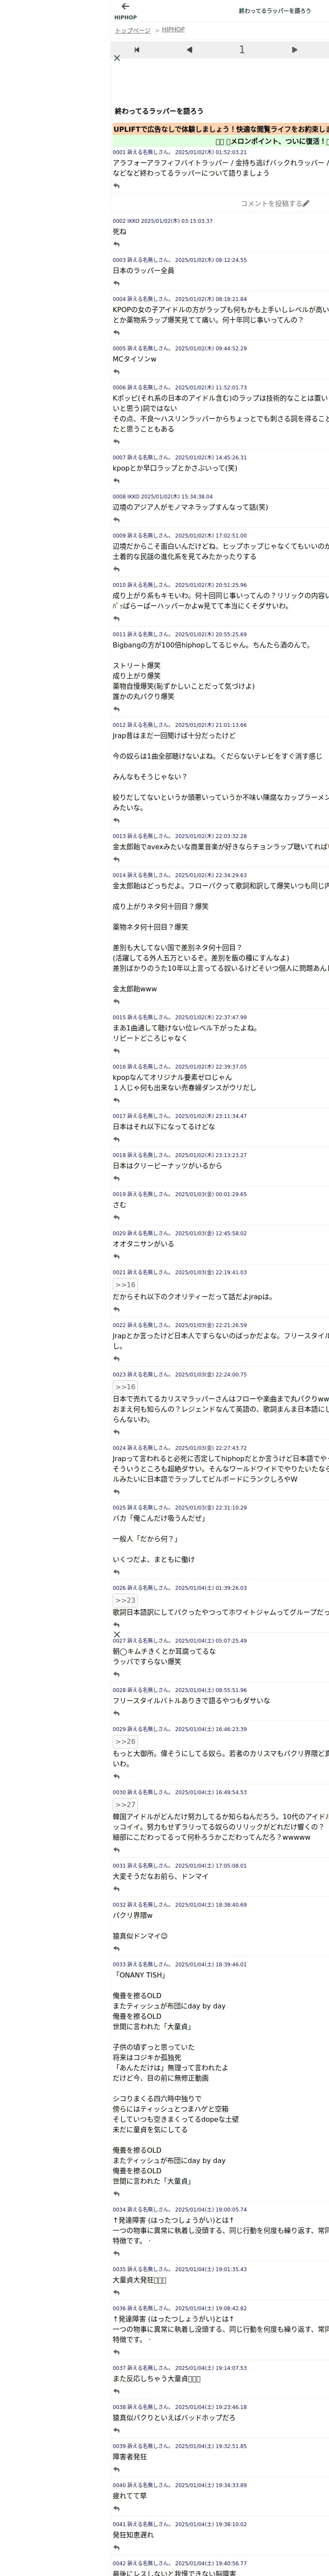Reply to post 0002 死ね
The image size is (329, 2576).
[x=117, y=244]
